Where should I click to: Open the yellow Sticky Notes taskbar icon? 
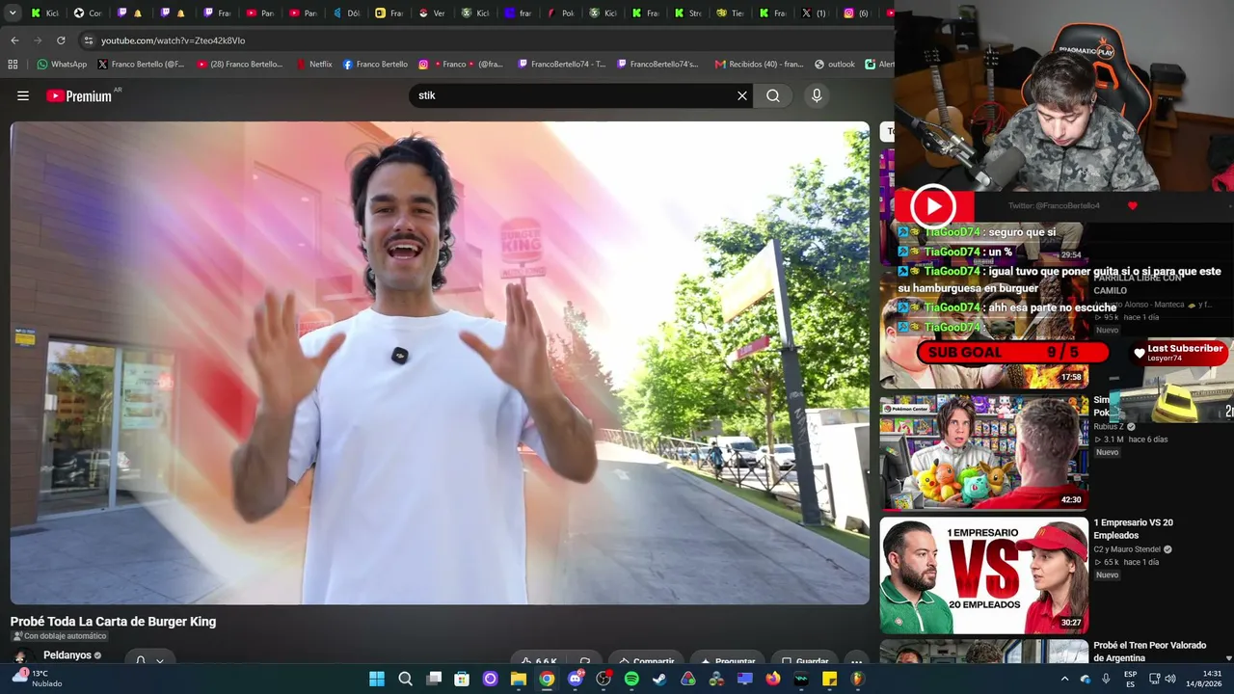pyautogui.click(x=829, y=679)
